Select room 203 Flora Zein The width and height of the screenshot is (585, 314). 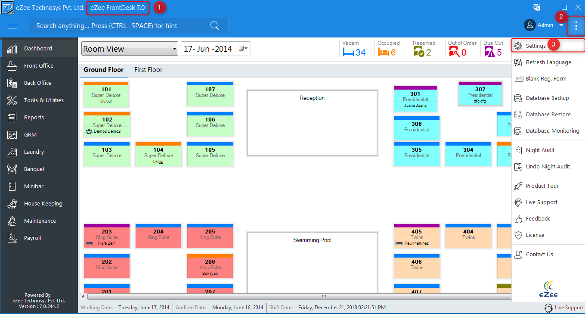tap(107, 236)
